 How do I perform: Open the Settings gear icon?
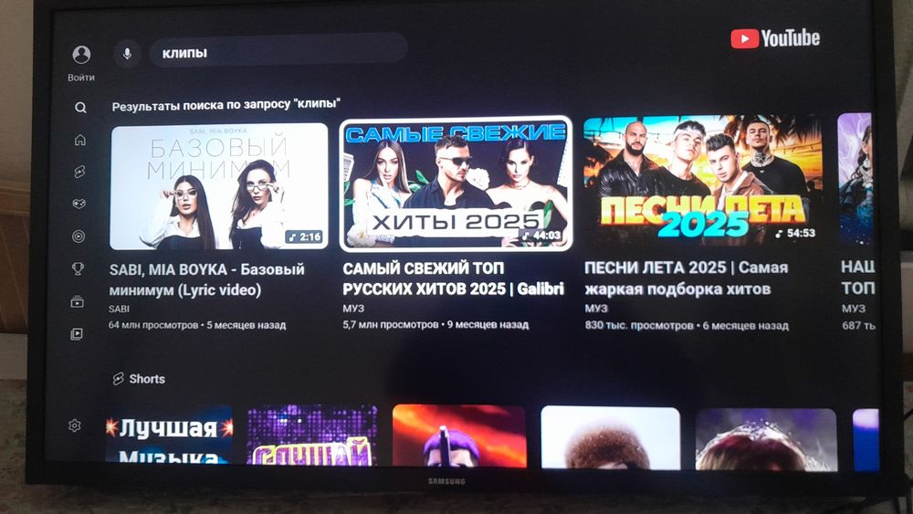(x=75, y=425)
